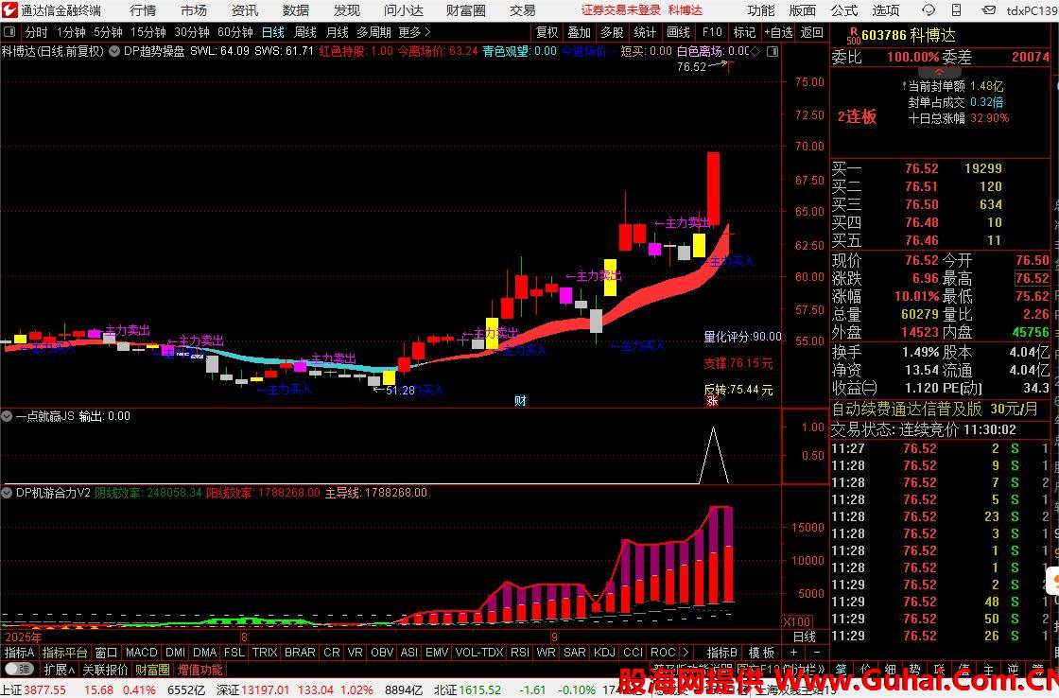This screenshot has height=698, width=1059.
Task: Switch to 多周期 multi-period view
Action: tap(374, 32)
